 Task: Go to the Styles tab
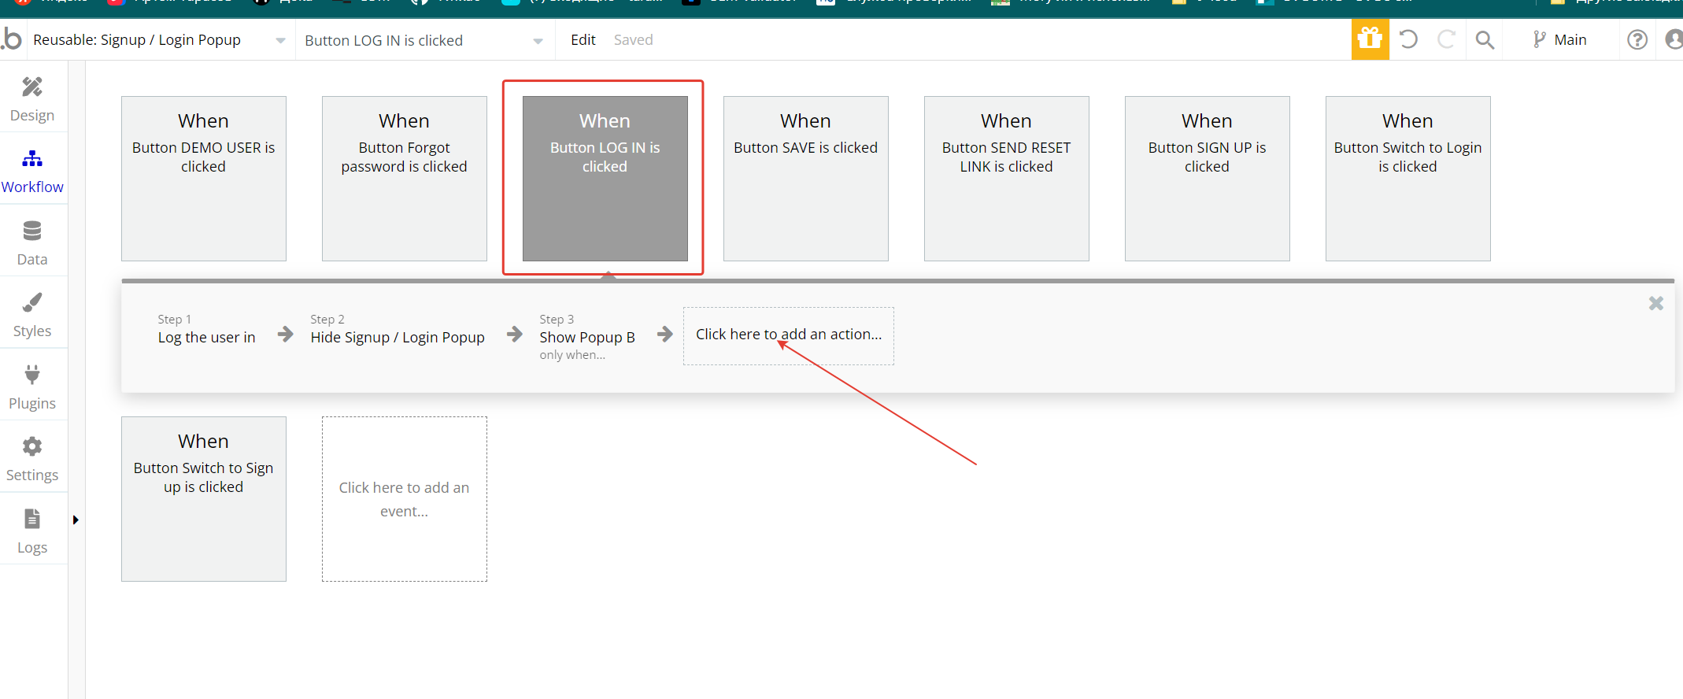[x=32, y=315]
